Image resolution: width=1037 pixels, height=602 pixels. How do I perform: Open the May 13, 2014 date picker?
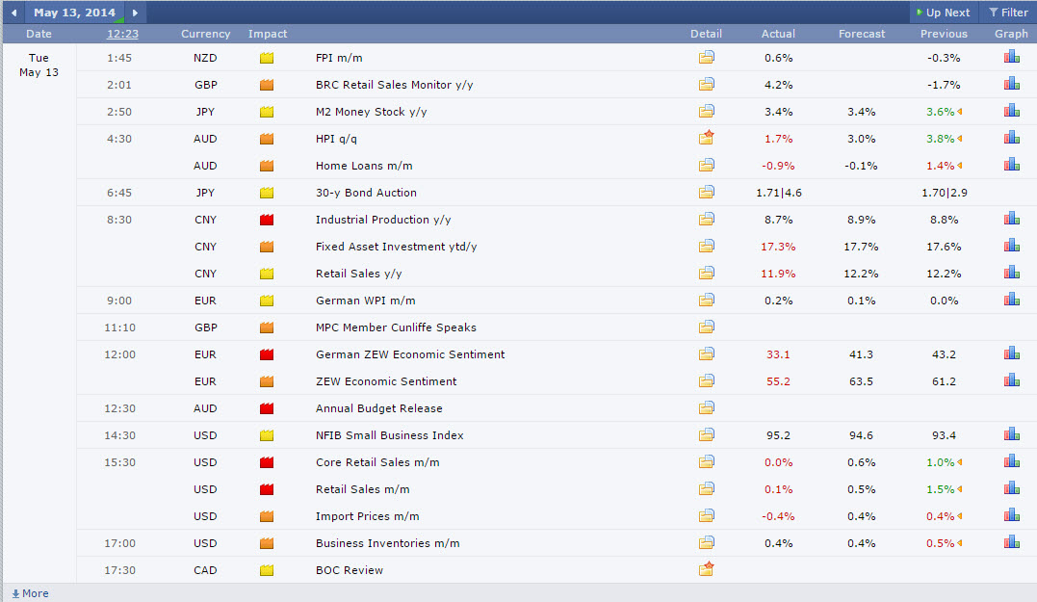pyautogui.click(x=74, y=13)
